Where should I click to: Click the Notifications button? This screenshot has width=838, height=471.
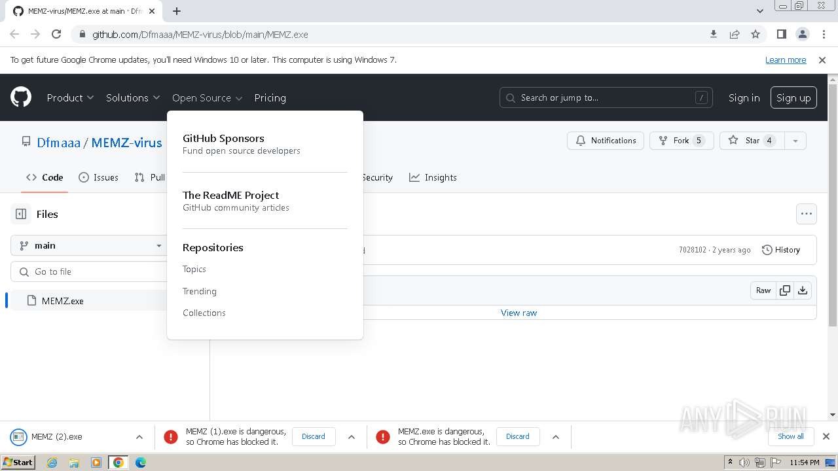pyautogui.click(x=606, y=141)
